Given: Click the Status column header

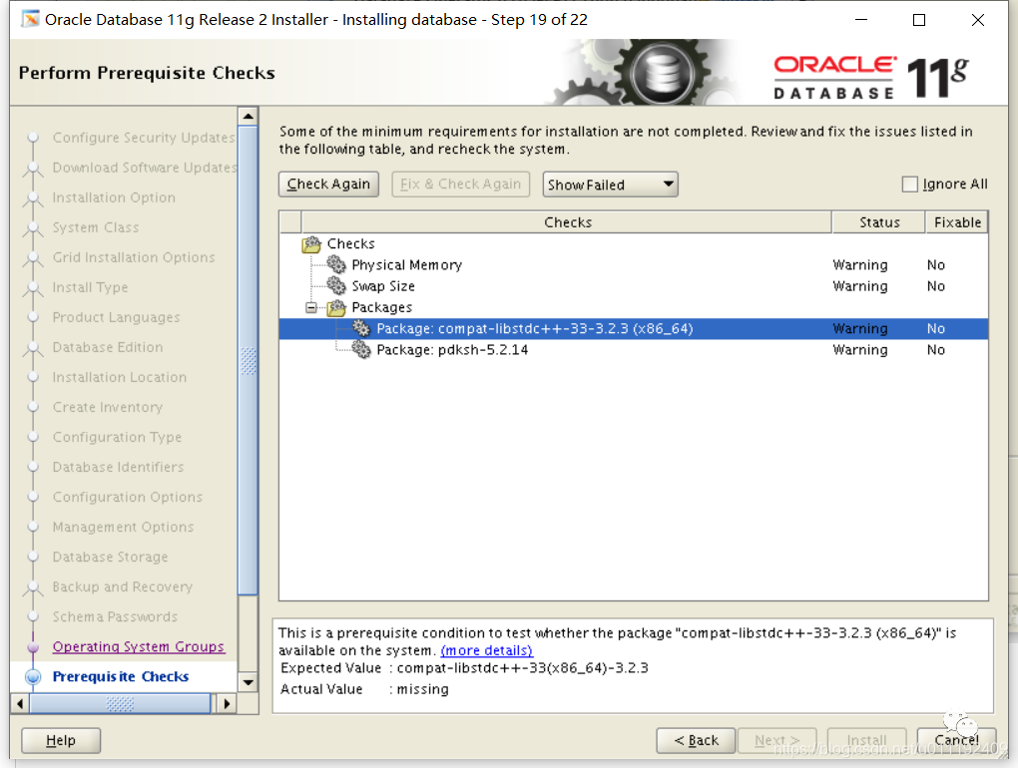Looking at the screenshot, I should coord(879,222).
